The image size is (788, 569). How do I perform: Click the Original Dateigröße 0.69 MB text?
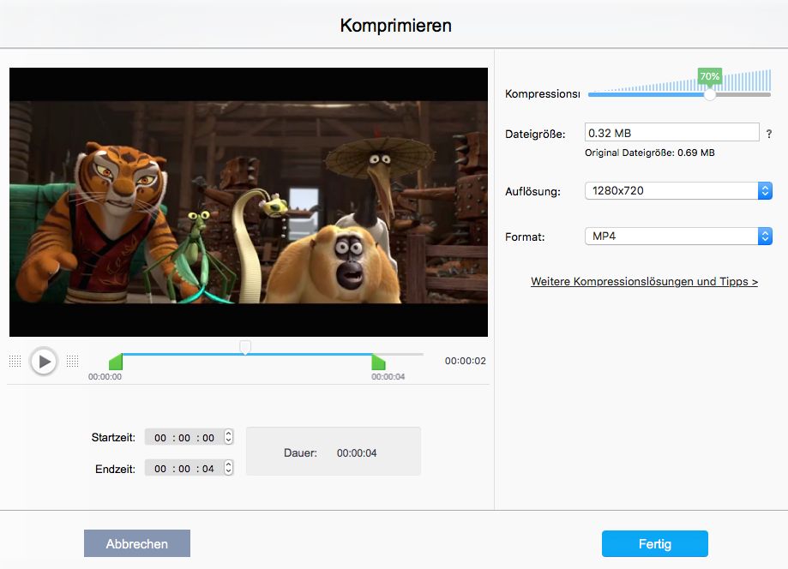tap(649, 153)
